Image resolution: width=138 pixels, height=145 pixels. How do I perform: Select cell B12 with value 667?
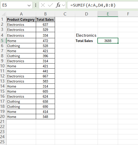[x=45, y=76]
